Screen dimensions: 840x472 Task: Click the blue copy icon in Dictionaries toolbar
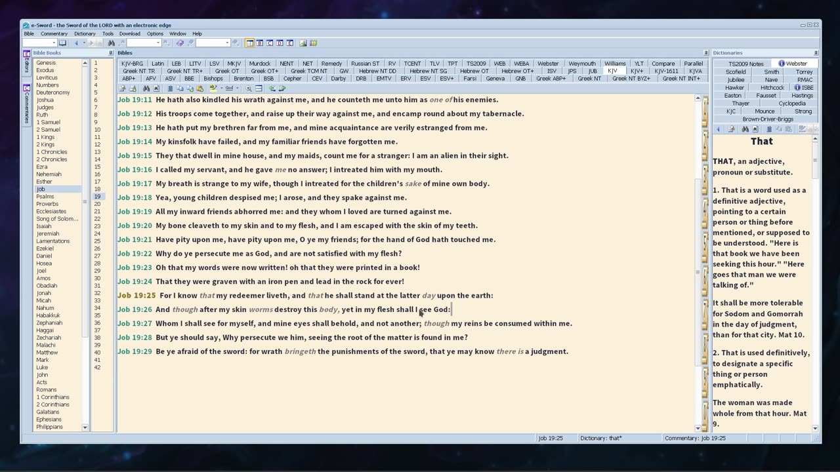point(769,129)
